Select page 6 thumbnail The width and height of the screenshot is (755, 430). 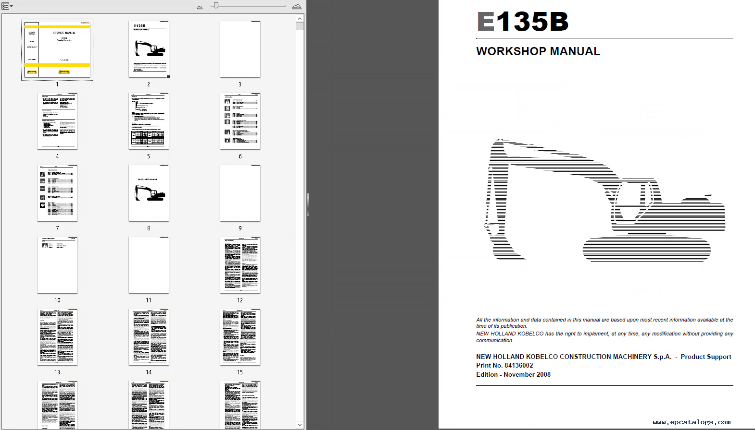[240, 121]
